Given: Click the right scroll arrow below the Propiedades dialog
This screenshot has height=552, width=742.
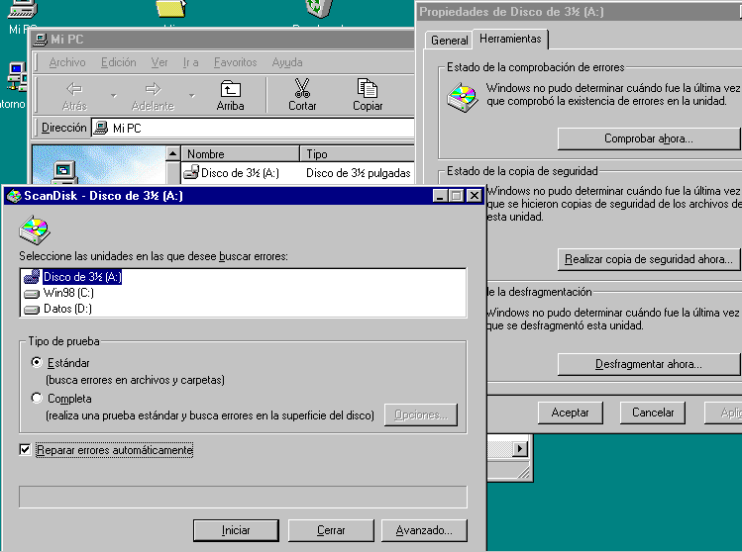Looking at the screenshot, I should 520,449.
